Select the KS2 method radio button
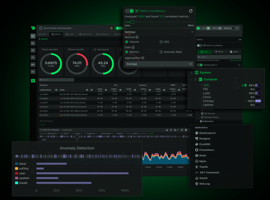 [161, 42]
